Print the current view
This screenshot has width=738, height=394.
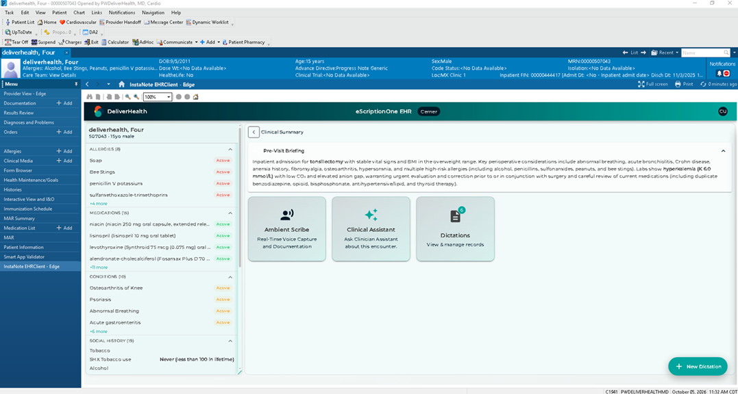(x=684, y=85)
